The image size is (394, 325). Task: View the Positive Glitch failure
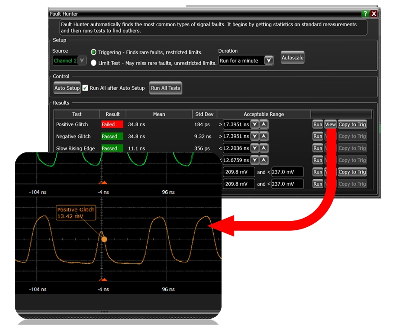point(331,124)
